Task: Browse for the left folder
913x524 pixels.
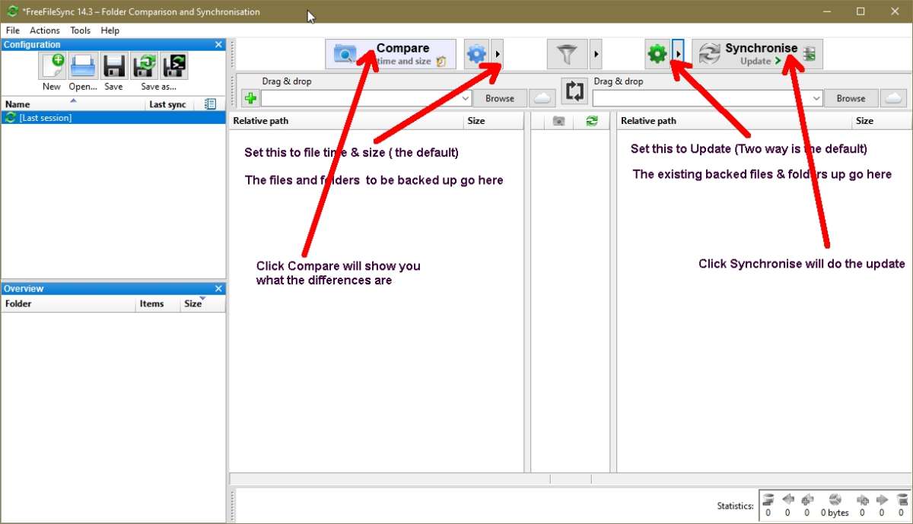Action: pyautogui.click(x=500, y=98)
